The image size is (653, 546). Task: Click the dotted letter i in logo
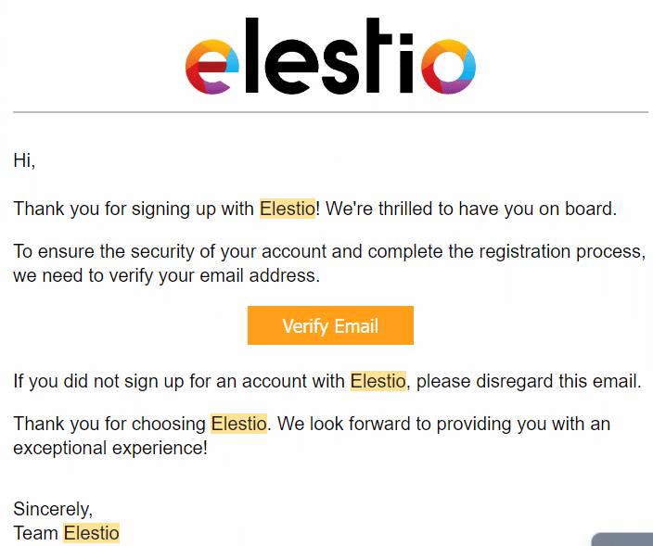406,63
